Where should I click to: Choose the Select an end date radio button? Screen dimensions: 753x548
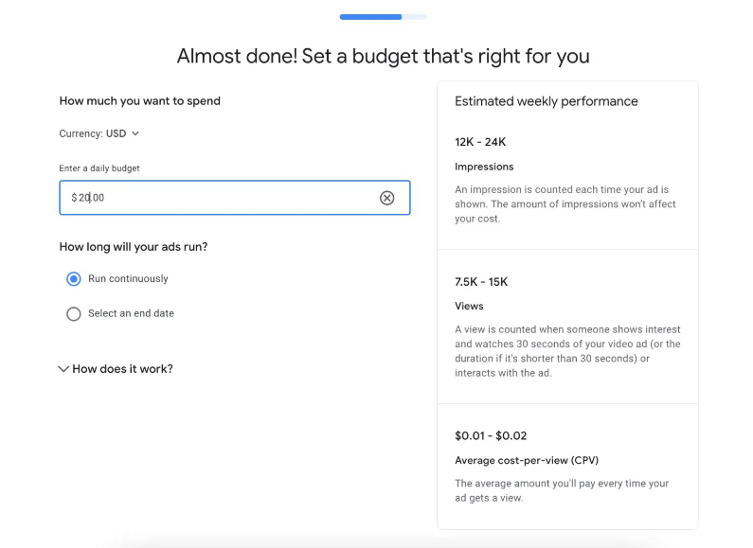point(74,314)
